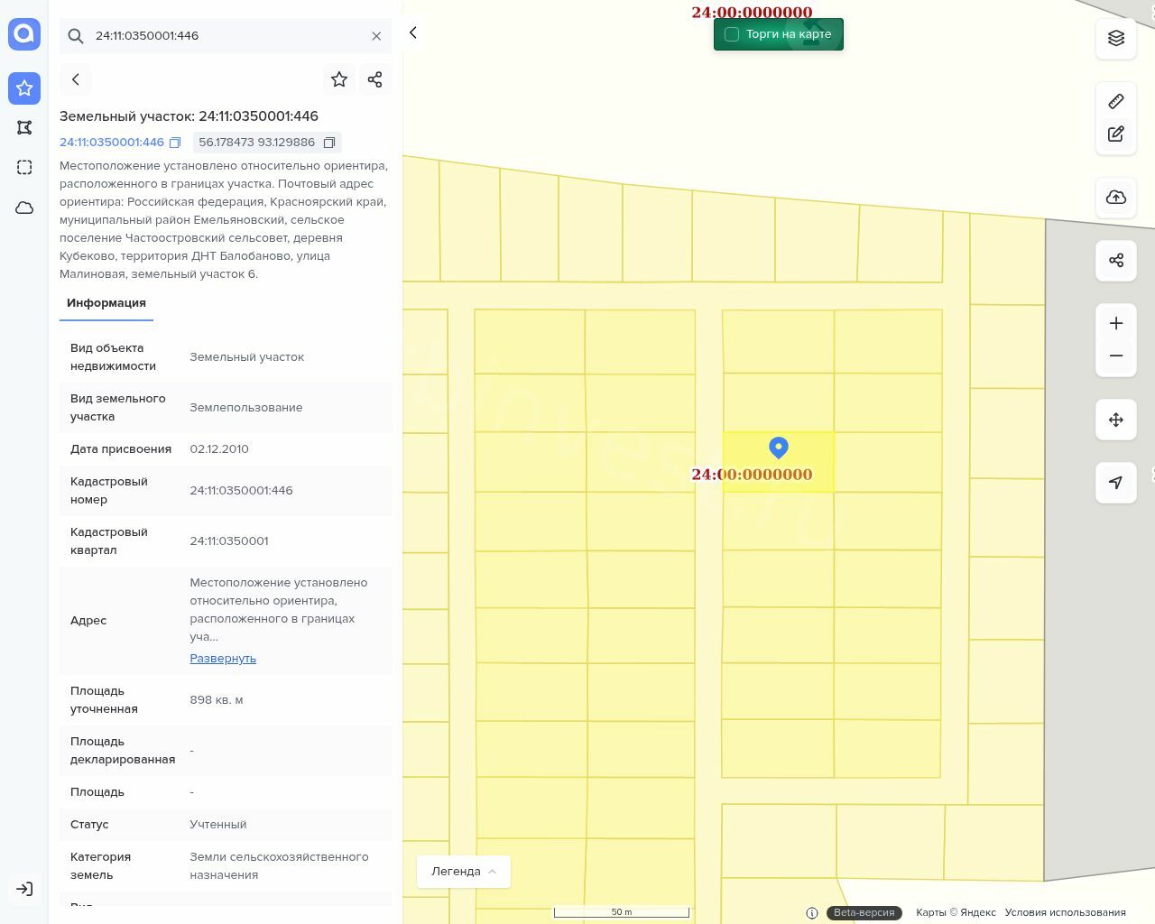Collapse the left information sidebar
Viewport: 1155px width, 924px height.
pos(413,32)
